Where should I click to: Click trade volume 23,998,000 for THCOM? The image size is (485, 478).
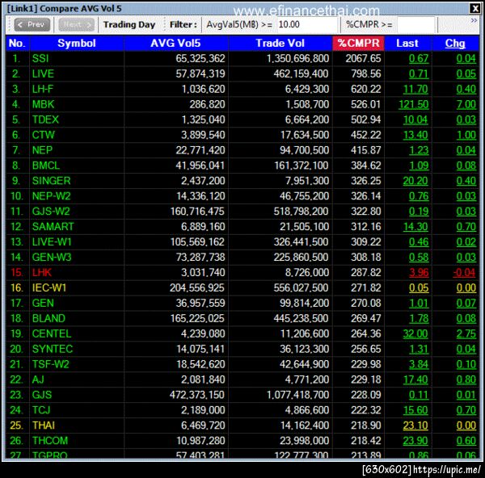tap(305, 441)
